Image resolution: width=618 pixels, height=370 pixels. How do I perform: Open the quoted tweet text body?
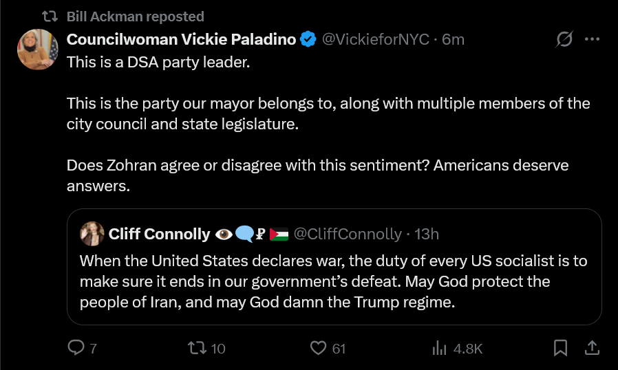334,281
